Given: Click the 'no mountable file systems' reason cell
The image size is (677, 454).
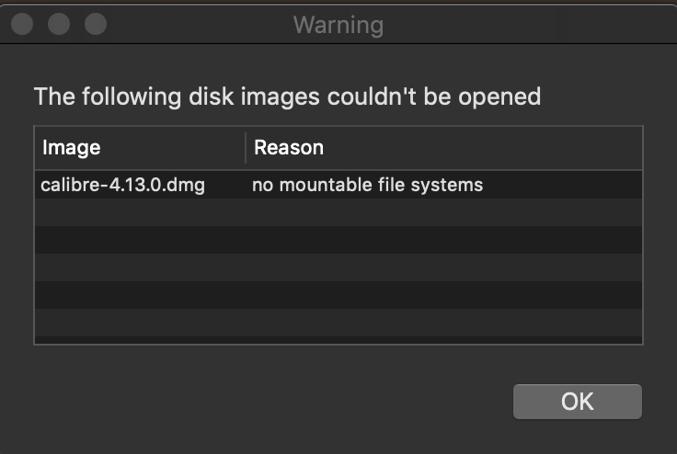Looking at the screenshot, I should click(367, 185).
